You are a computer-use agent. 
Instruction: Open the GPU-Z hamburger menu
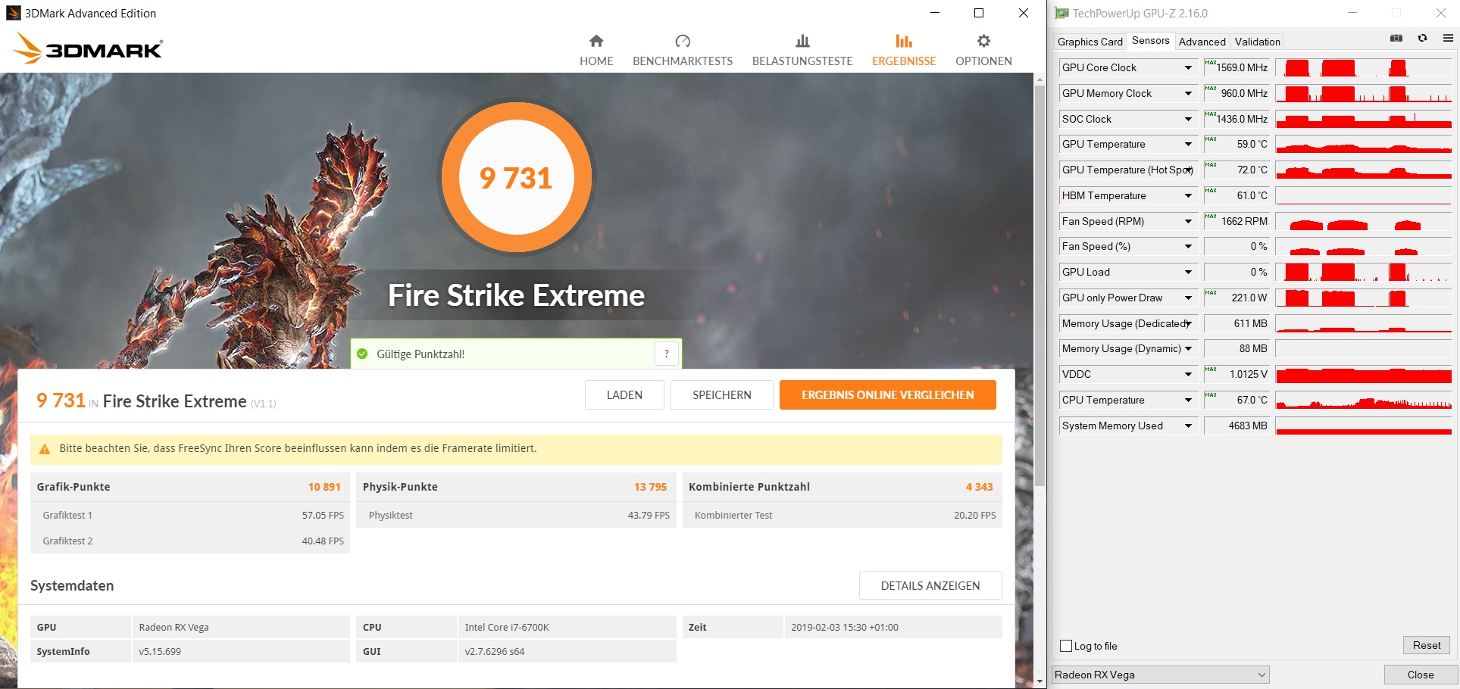point(1448,38)
